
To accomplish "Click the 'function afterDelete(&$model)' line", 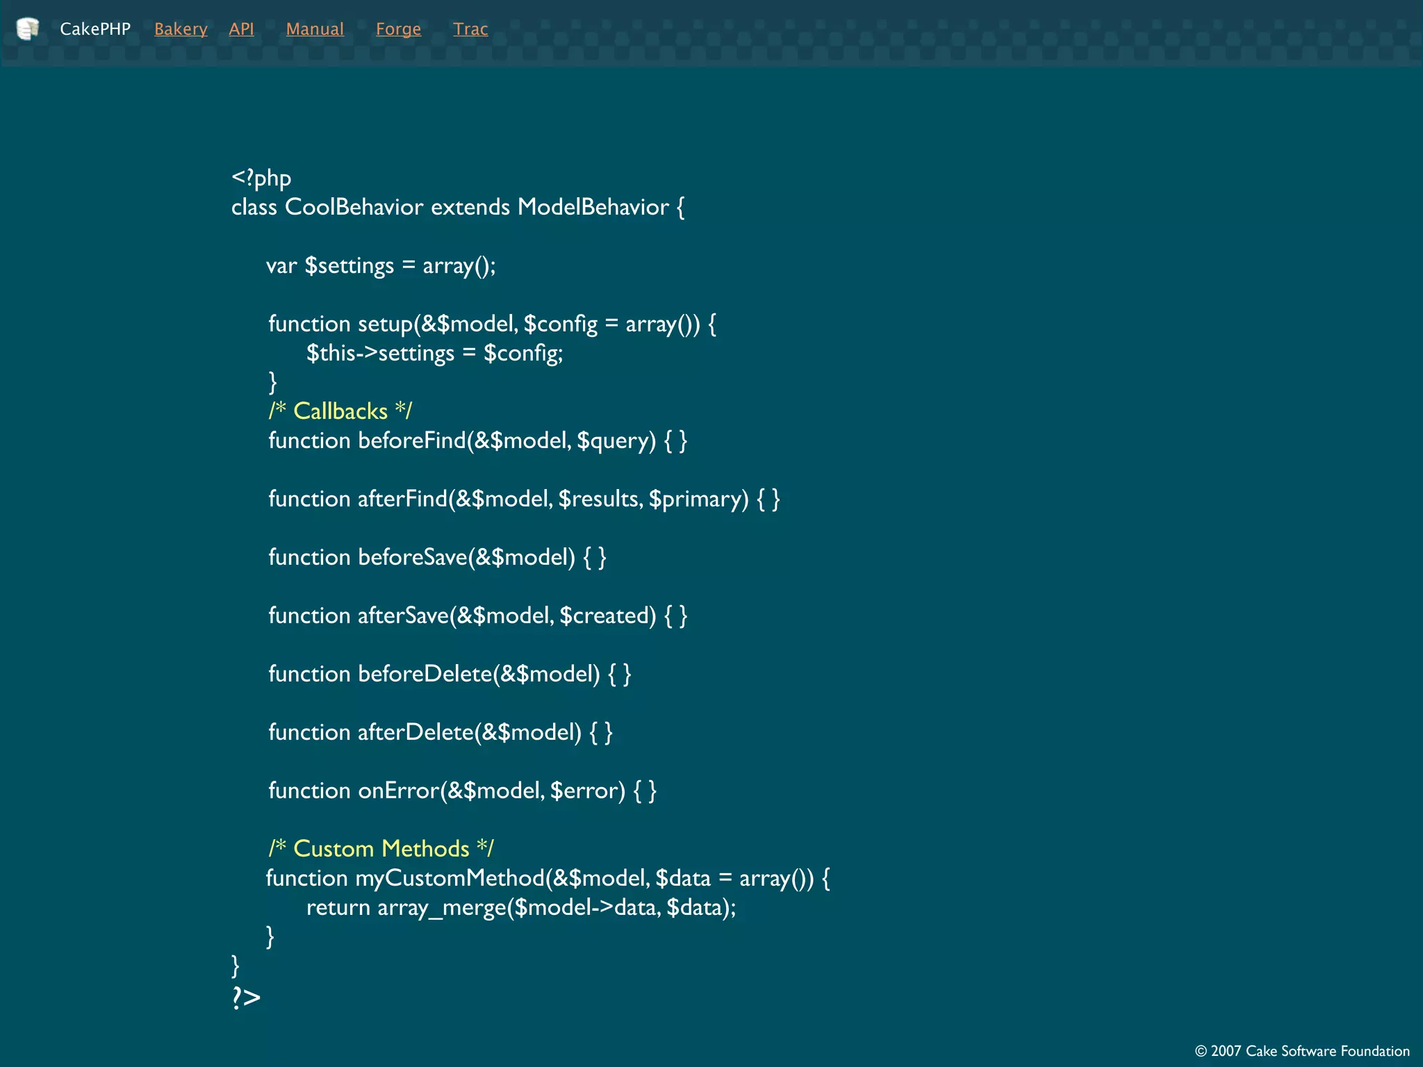I will coord(441,732).
